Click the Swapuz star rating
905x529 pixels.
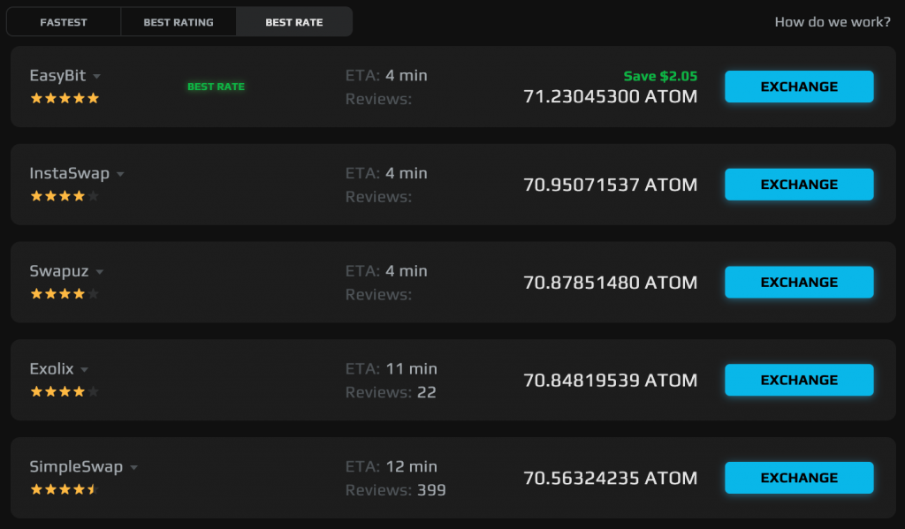pos(65,293)
